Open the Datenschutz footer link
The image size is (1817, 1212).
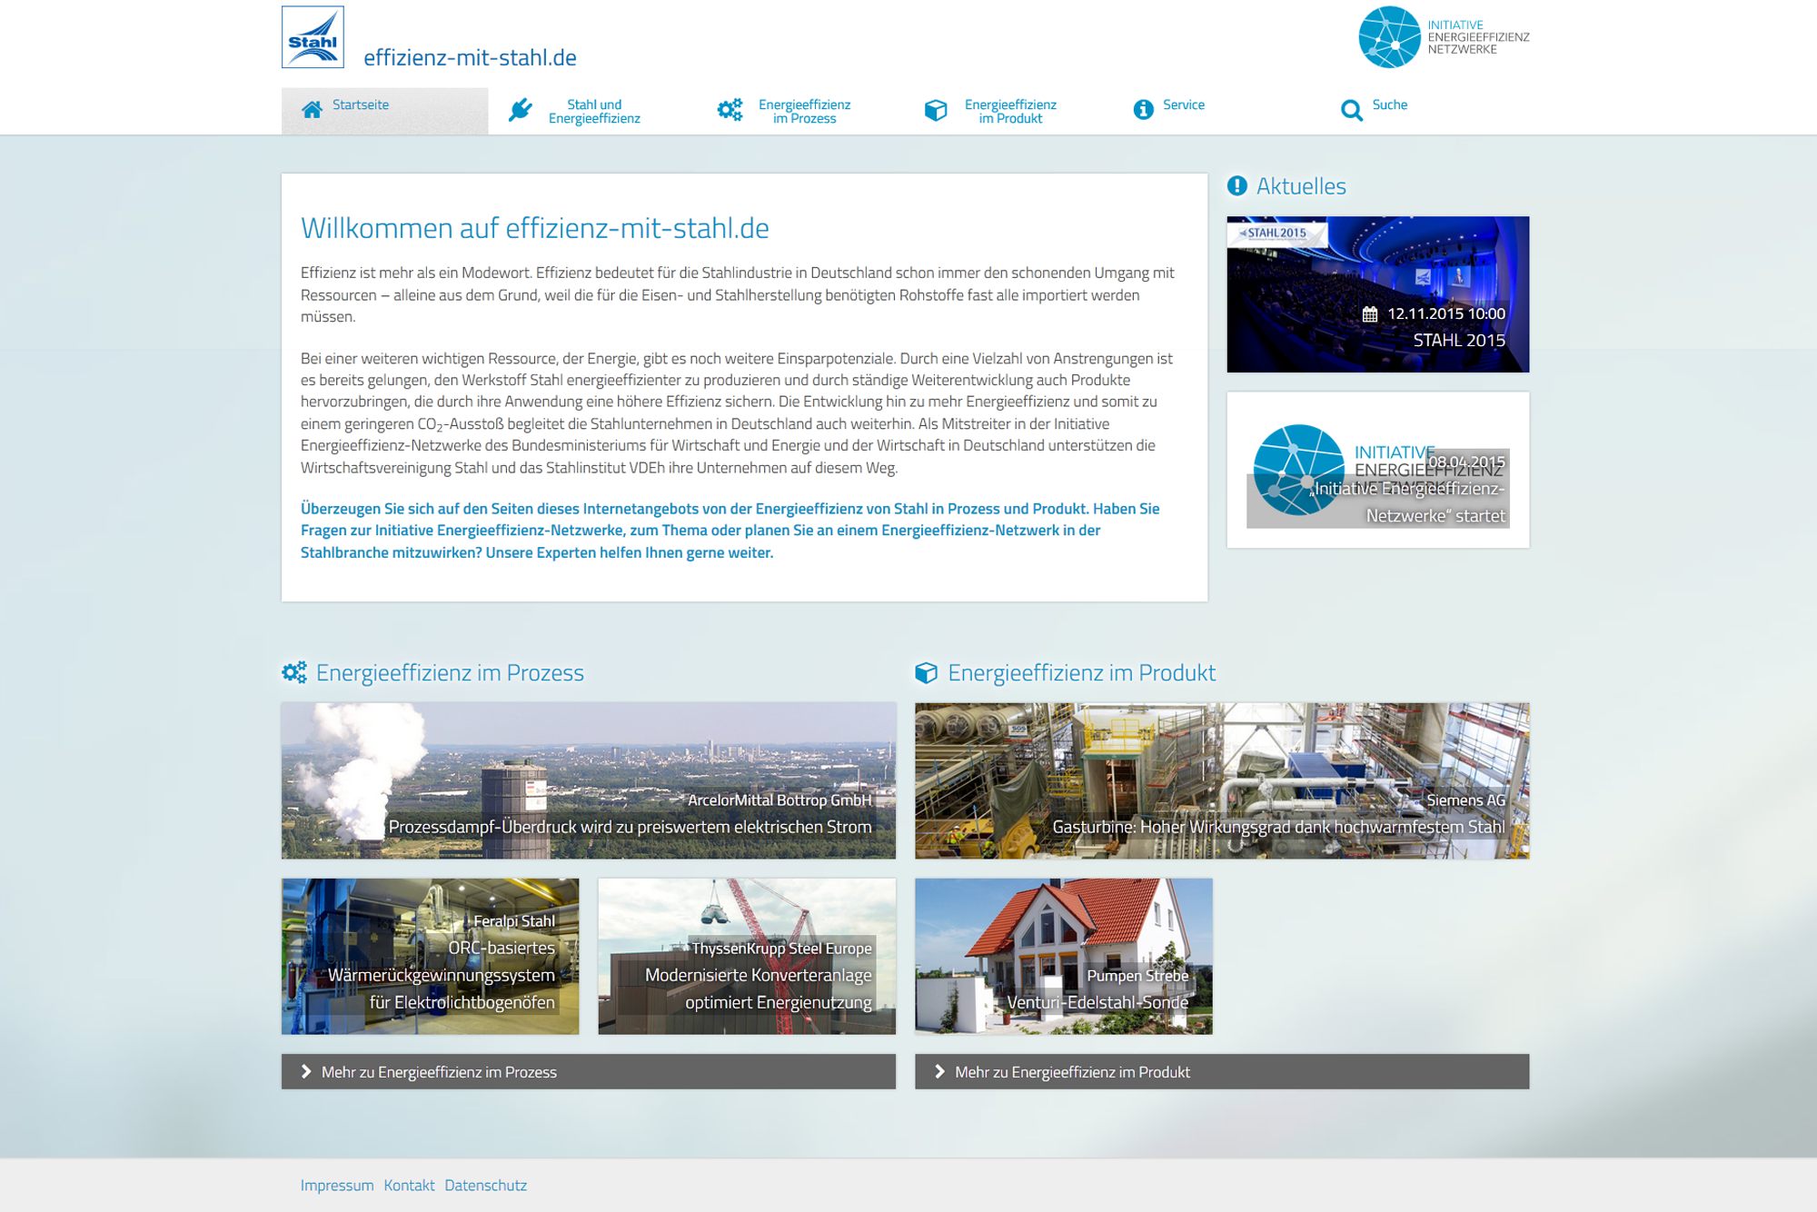[485, 1185]
